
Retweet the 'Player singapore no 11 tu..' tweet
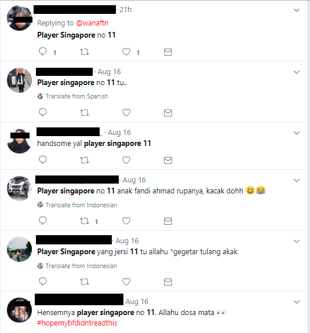point(85,112)
